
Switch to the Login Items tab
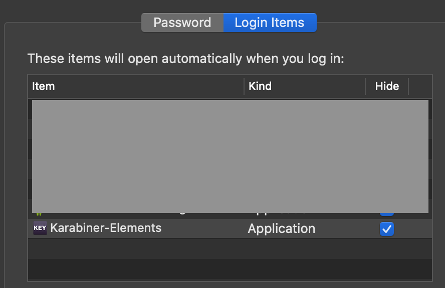pos(270,22)
